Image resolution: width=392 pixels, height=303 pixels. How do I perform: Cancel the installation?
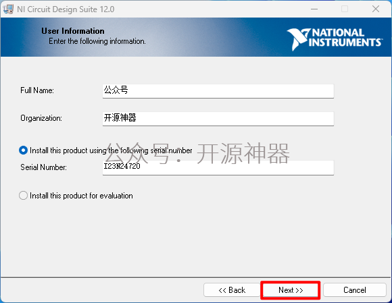tap(355, 290)
